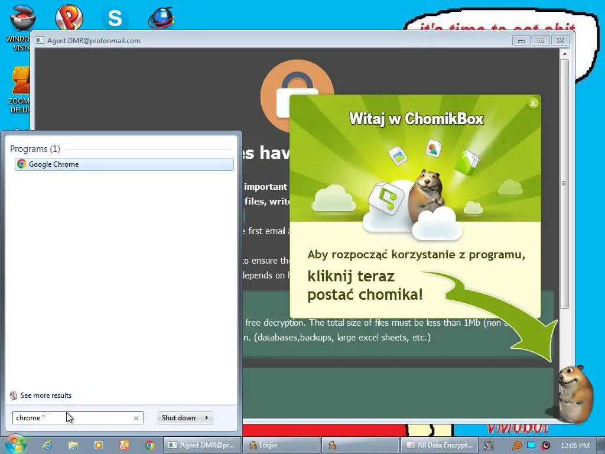
Task: Click the tray icon beside All Data Encrypt
Action: [x=489, y=446]
